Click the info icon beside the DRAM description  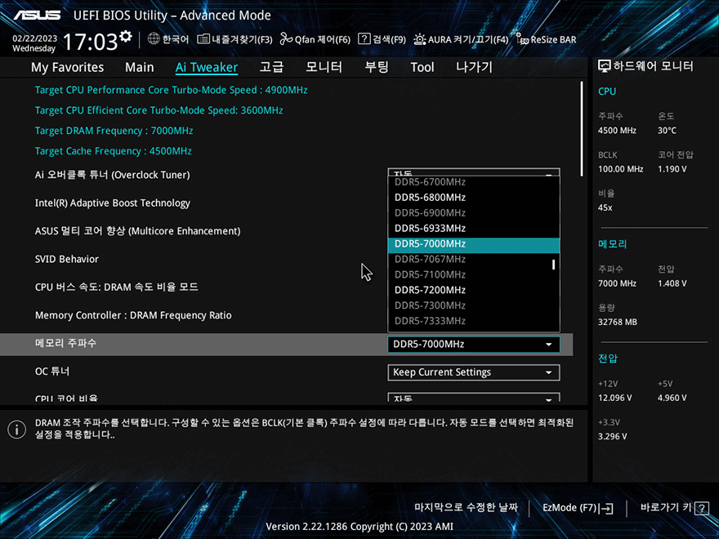tap(17, 430)
